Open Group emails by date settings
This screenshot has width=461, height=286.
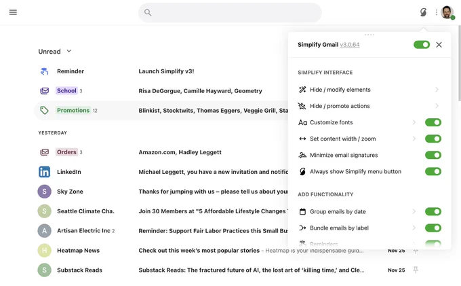pos(338,211)
